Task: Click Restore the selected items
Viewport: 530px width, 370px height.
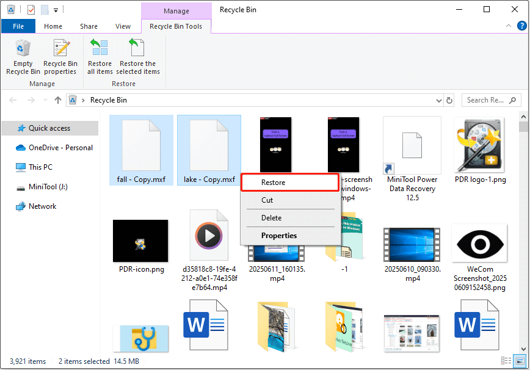Action: click(x=138, y=57)
